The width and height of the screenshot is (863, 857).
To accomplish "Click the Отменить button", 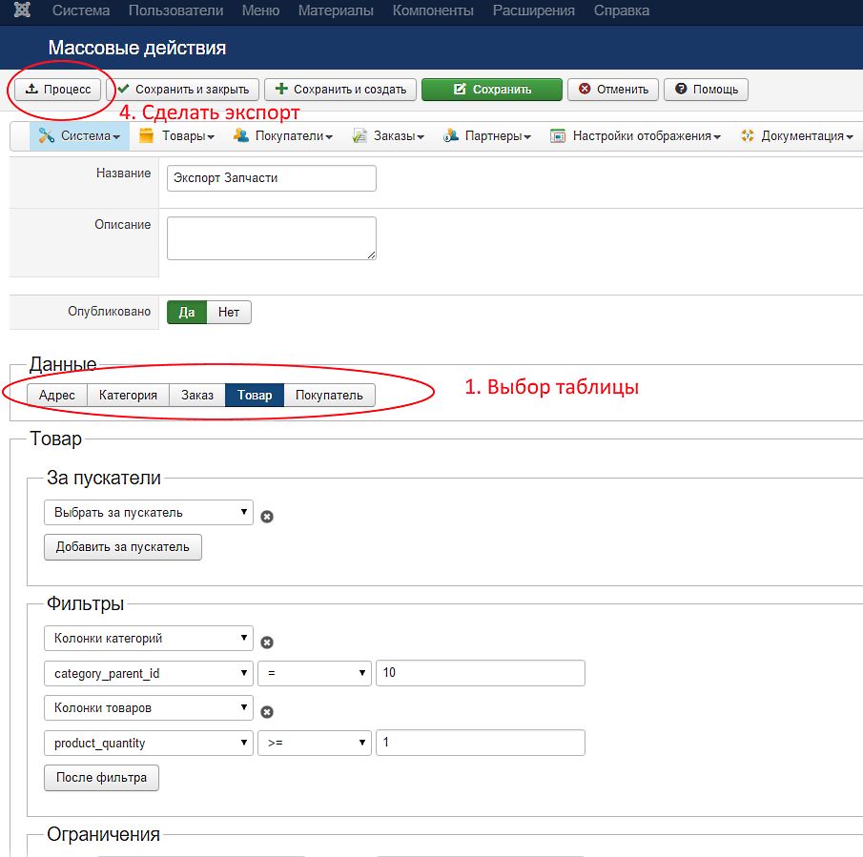I will click(x=613, y=89).
